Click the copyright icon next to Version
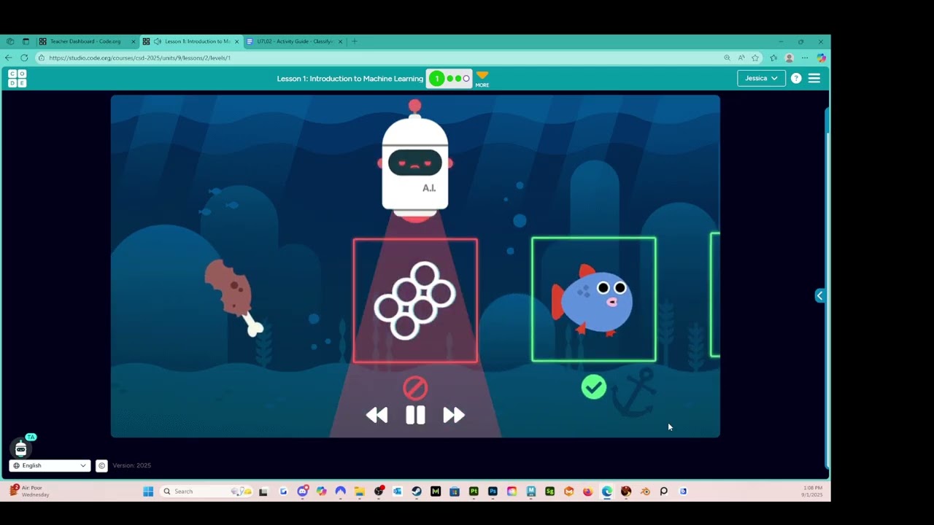 (101, 465)
